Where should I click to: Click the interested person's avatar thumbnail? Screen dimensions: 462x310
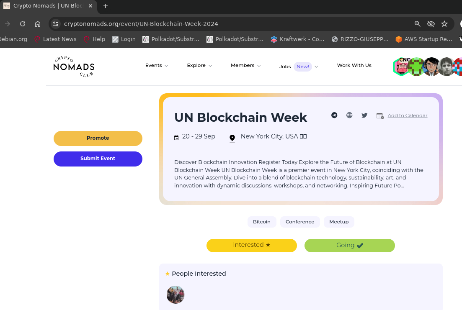point(176,295)
